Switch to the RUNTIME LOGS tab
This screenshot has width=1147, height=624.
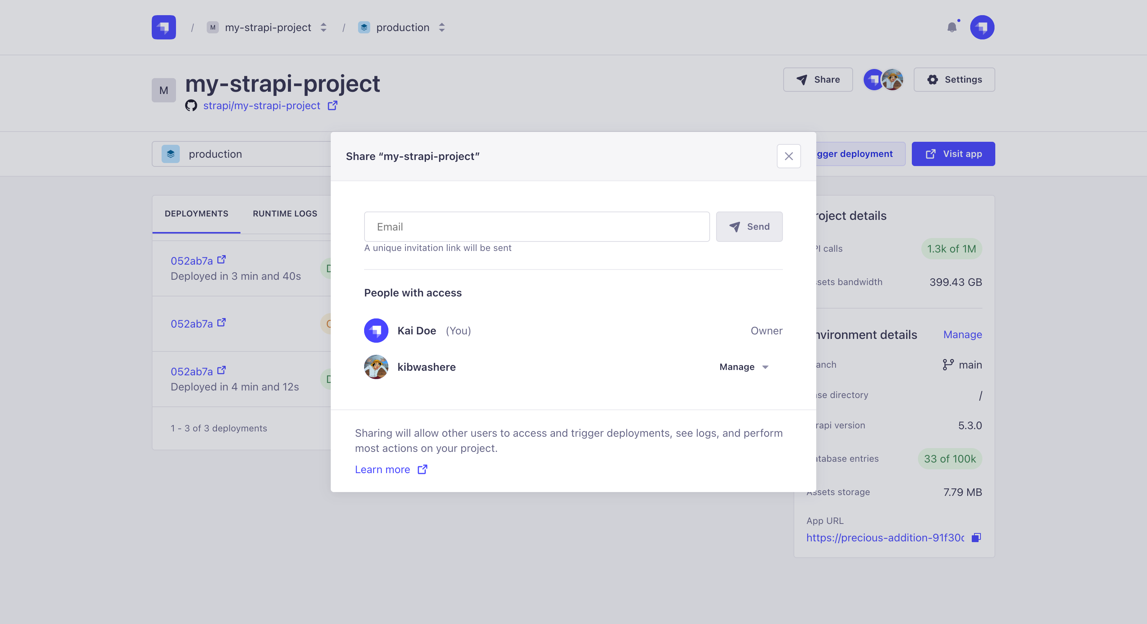click(x=284, y=213)
